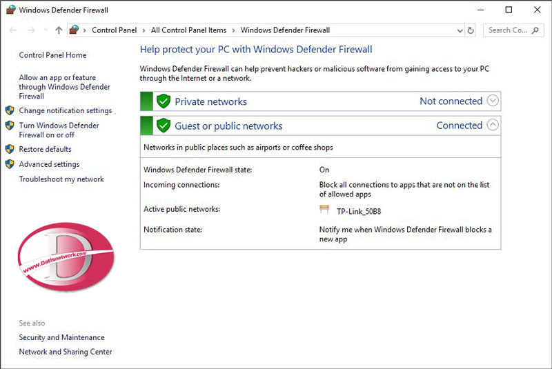Click the Windows Defender Firewall state label
Screen dimensions: 552x369
[197, 170]
